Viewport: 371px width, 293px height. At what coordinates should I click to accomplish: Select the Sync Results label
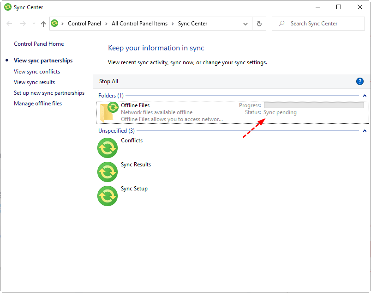pyautogui.click(x=136, y=165)
